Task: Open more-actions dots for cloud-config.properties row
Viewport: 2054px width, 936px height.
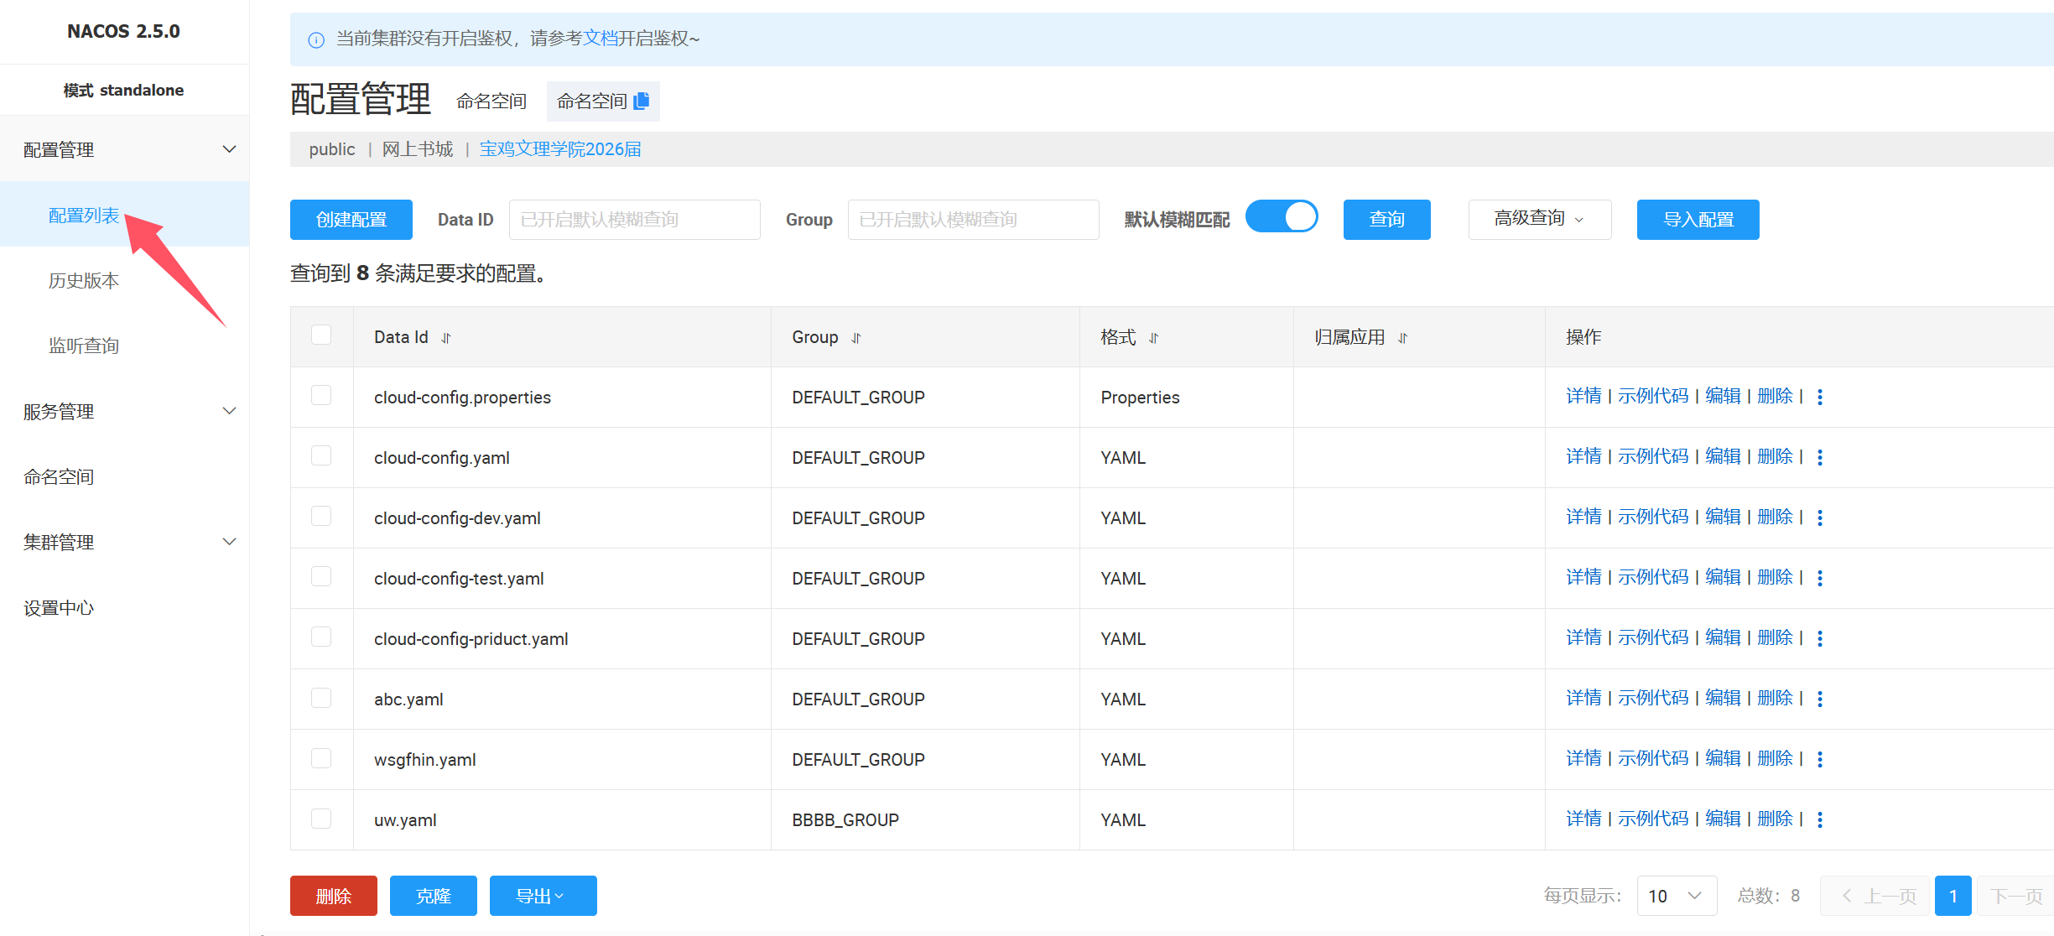Action: (1820, 397)
